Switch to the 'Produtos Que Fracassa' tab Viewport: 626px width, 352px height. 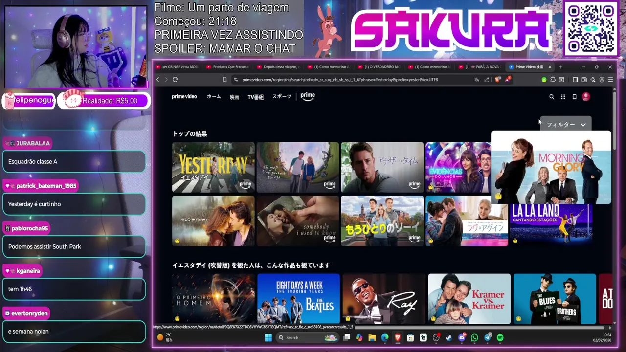228,67
